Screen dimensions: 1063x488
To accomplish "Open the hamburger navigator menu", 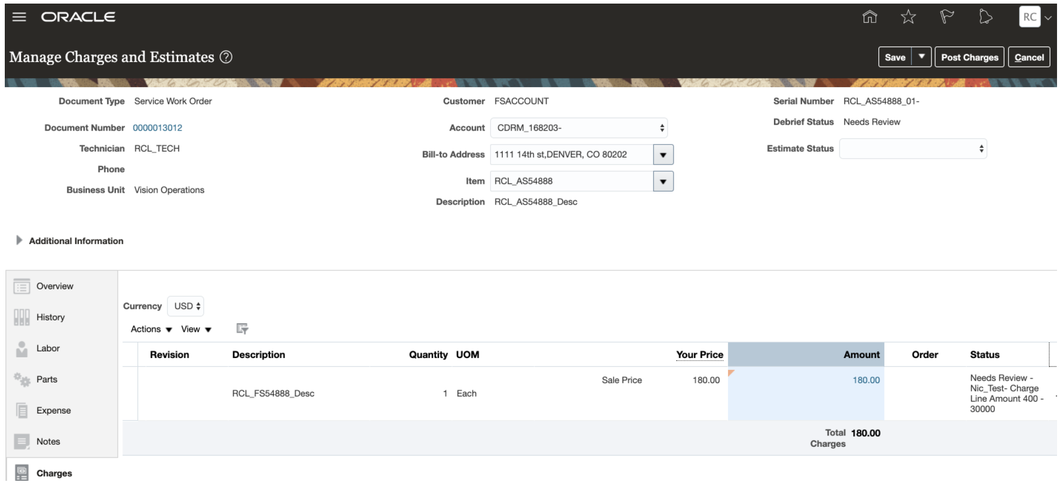I will (x=19, y=17).
